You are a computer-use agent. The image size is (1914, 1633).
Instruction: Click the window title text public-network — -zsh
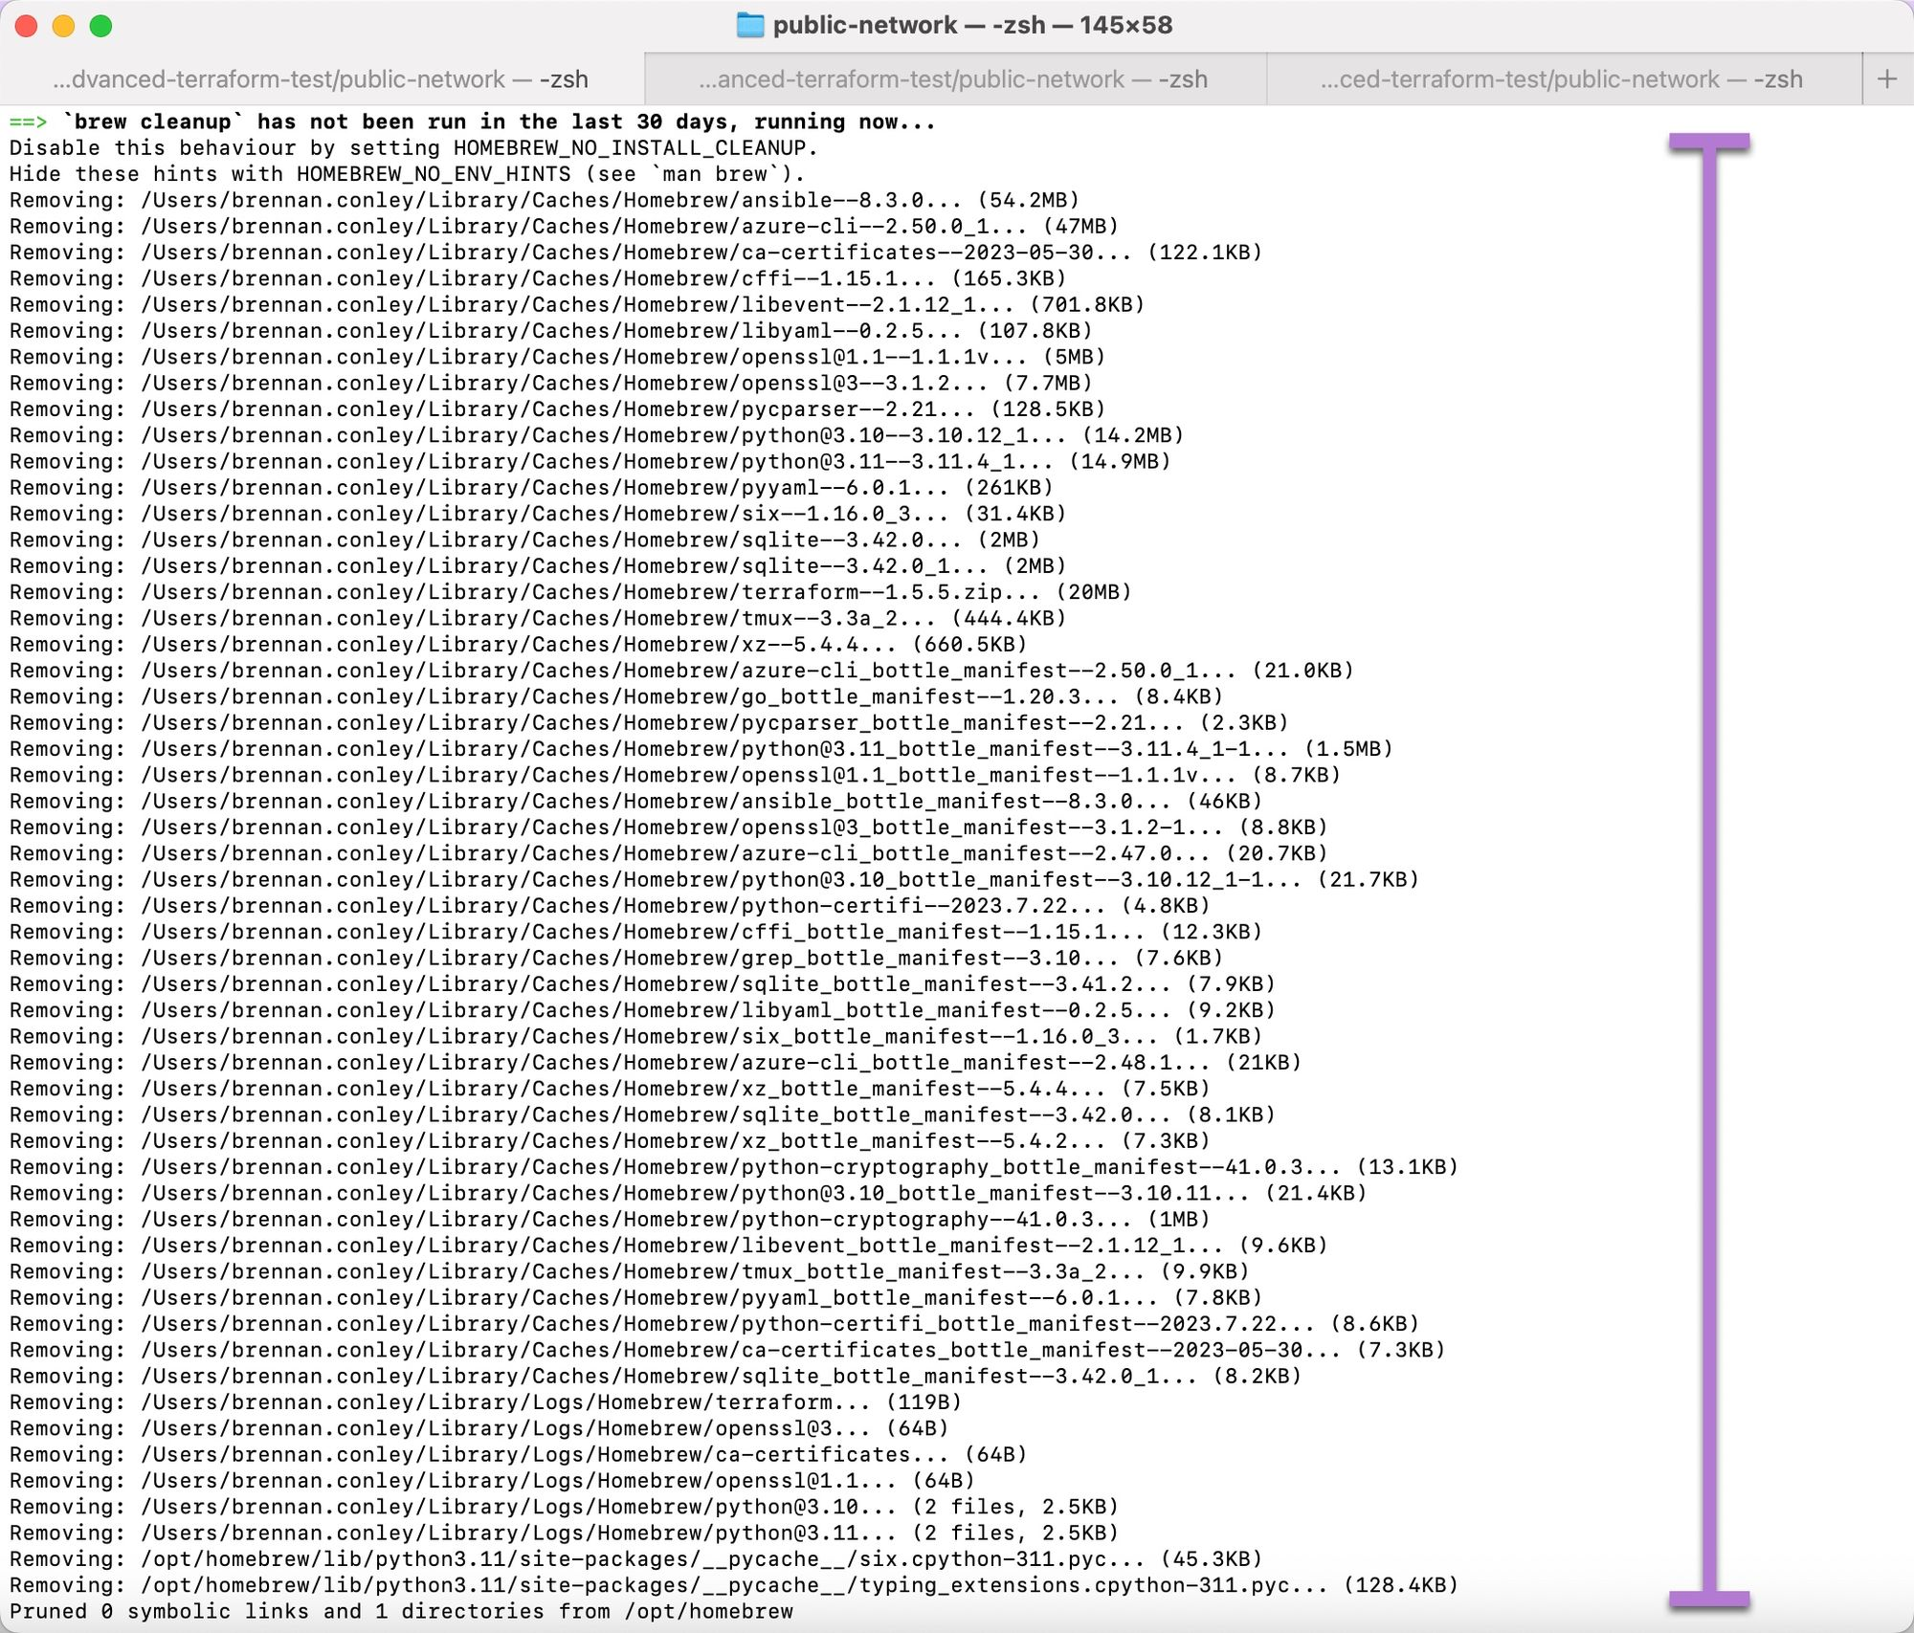[x=971, y=25]
